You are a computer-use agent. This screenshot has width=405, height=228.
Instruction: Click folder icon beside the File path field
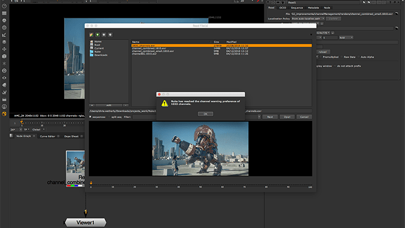click(397, 14)
